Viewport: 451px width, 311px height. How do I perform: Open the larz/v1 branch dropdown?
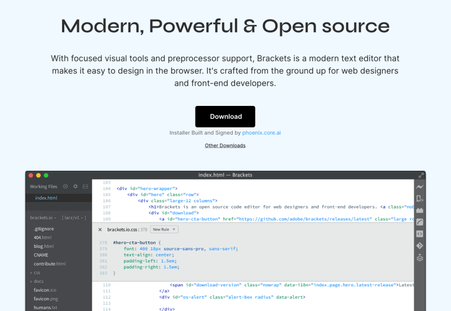point(74,217)
